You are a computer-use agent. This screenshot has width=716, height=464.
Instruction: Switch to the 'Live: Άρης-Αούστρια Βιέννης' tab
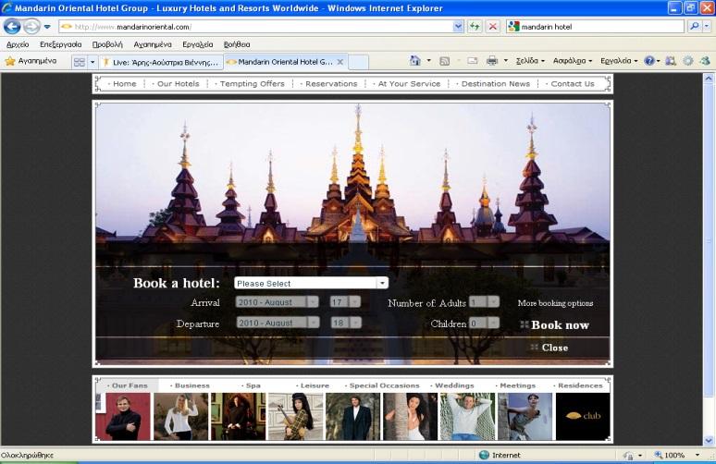161,62
